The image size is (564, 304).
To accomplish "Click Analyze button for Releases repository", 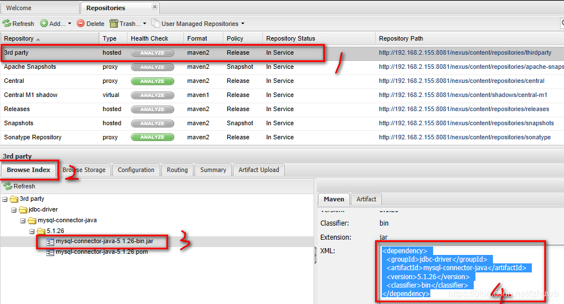I will (152, 109).
